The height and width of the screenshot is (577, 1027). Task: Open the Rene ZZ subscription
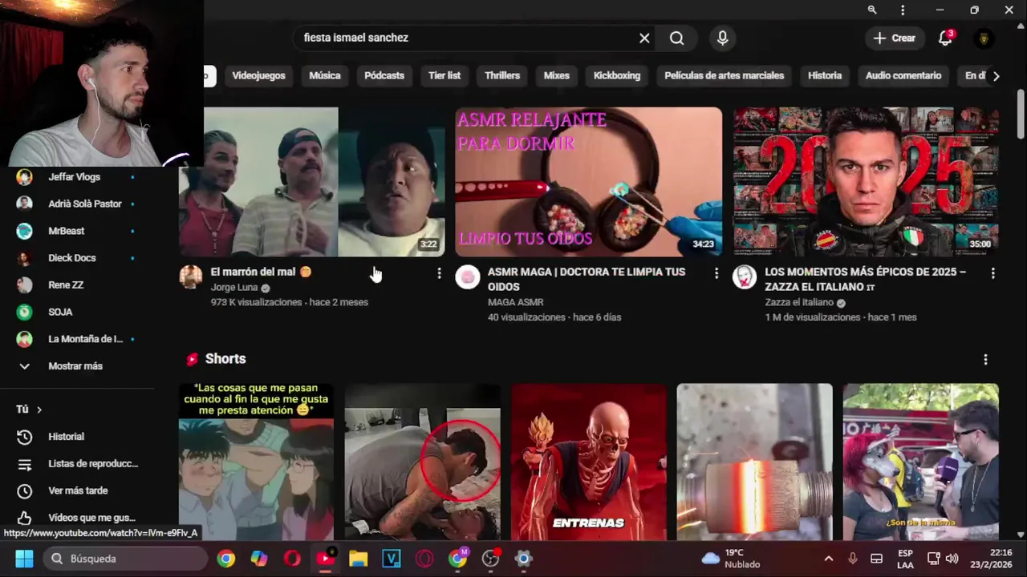pos(76,284)
